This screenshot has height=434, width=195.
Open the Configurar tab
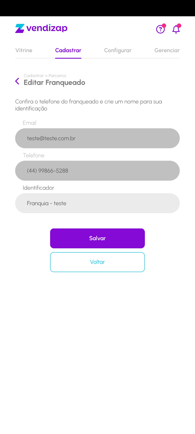[118, 50]
